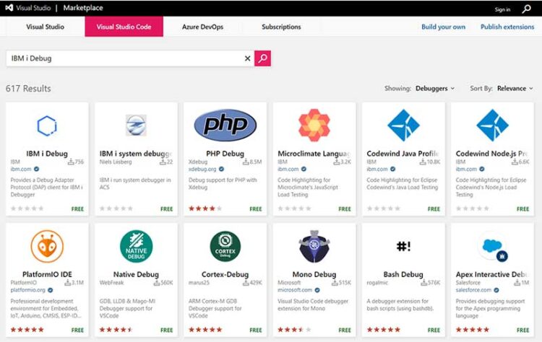Open the PlatformIO IDE extension icon
Viewport: 542px width, 342px height.
47,247
